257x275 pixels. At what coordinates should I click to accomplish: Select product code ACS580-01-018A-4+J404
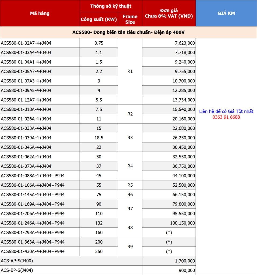point(26,109)
